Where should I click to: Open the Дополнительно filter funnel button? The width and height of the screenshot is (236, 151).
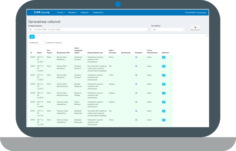click(195, 29)
